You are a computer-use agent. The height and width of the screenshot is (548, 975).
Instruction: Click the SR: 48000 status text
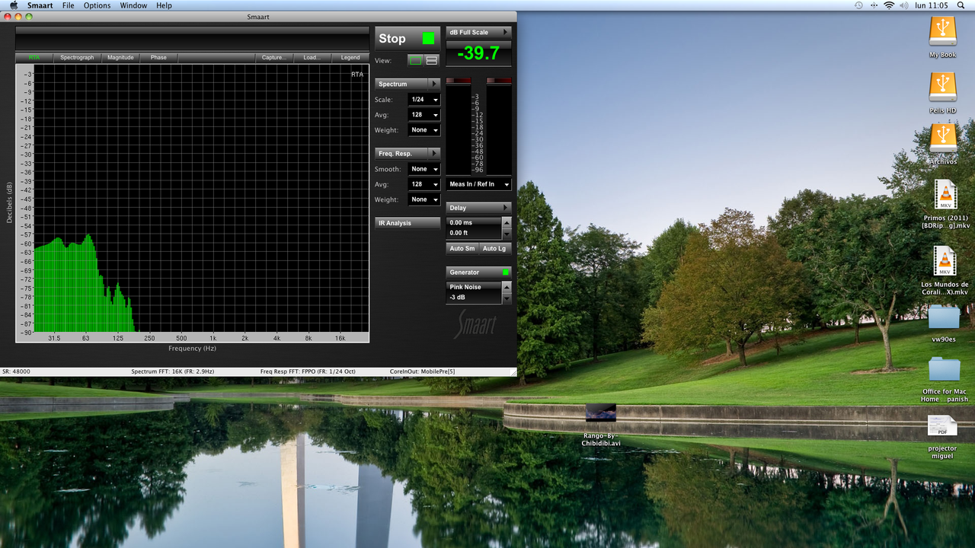pyautogui.click(x=16, y=371)
